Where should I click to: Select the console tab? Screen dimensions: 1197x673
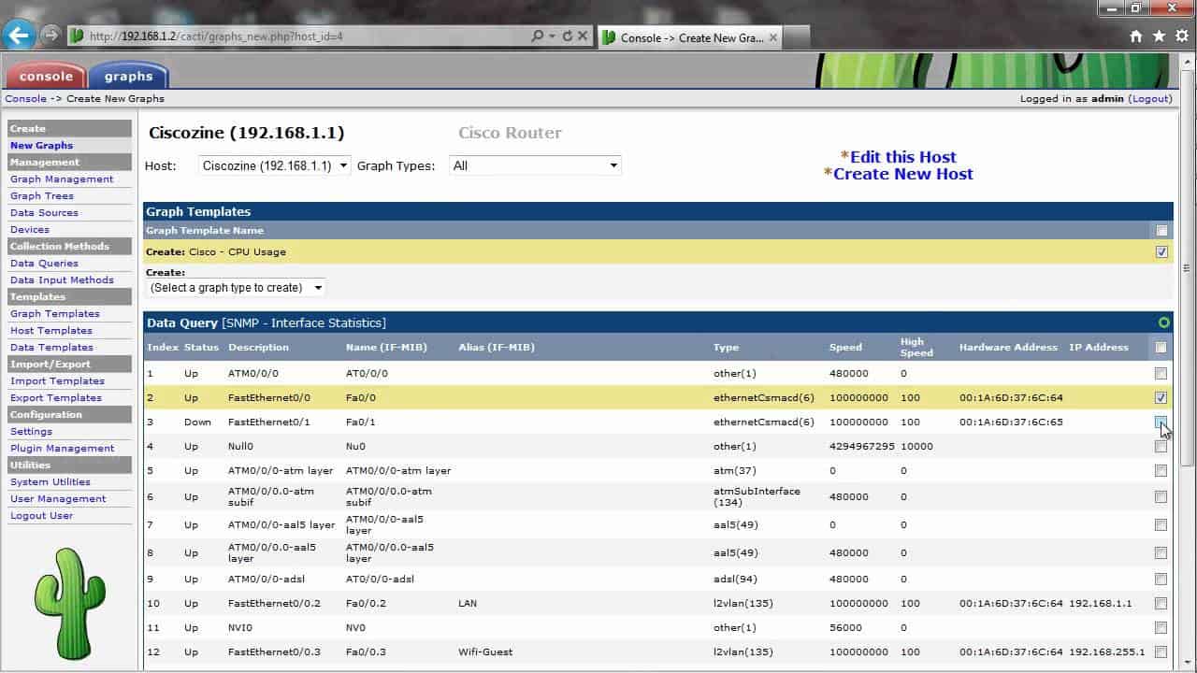tap(46, 76)
